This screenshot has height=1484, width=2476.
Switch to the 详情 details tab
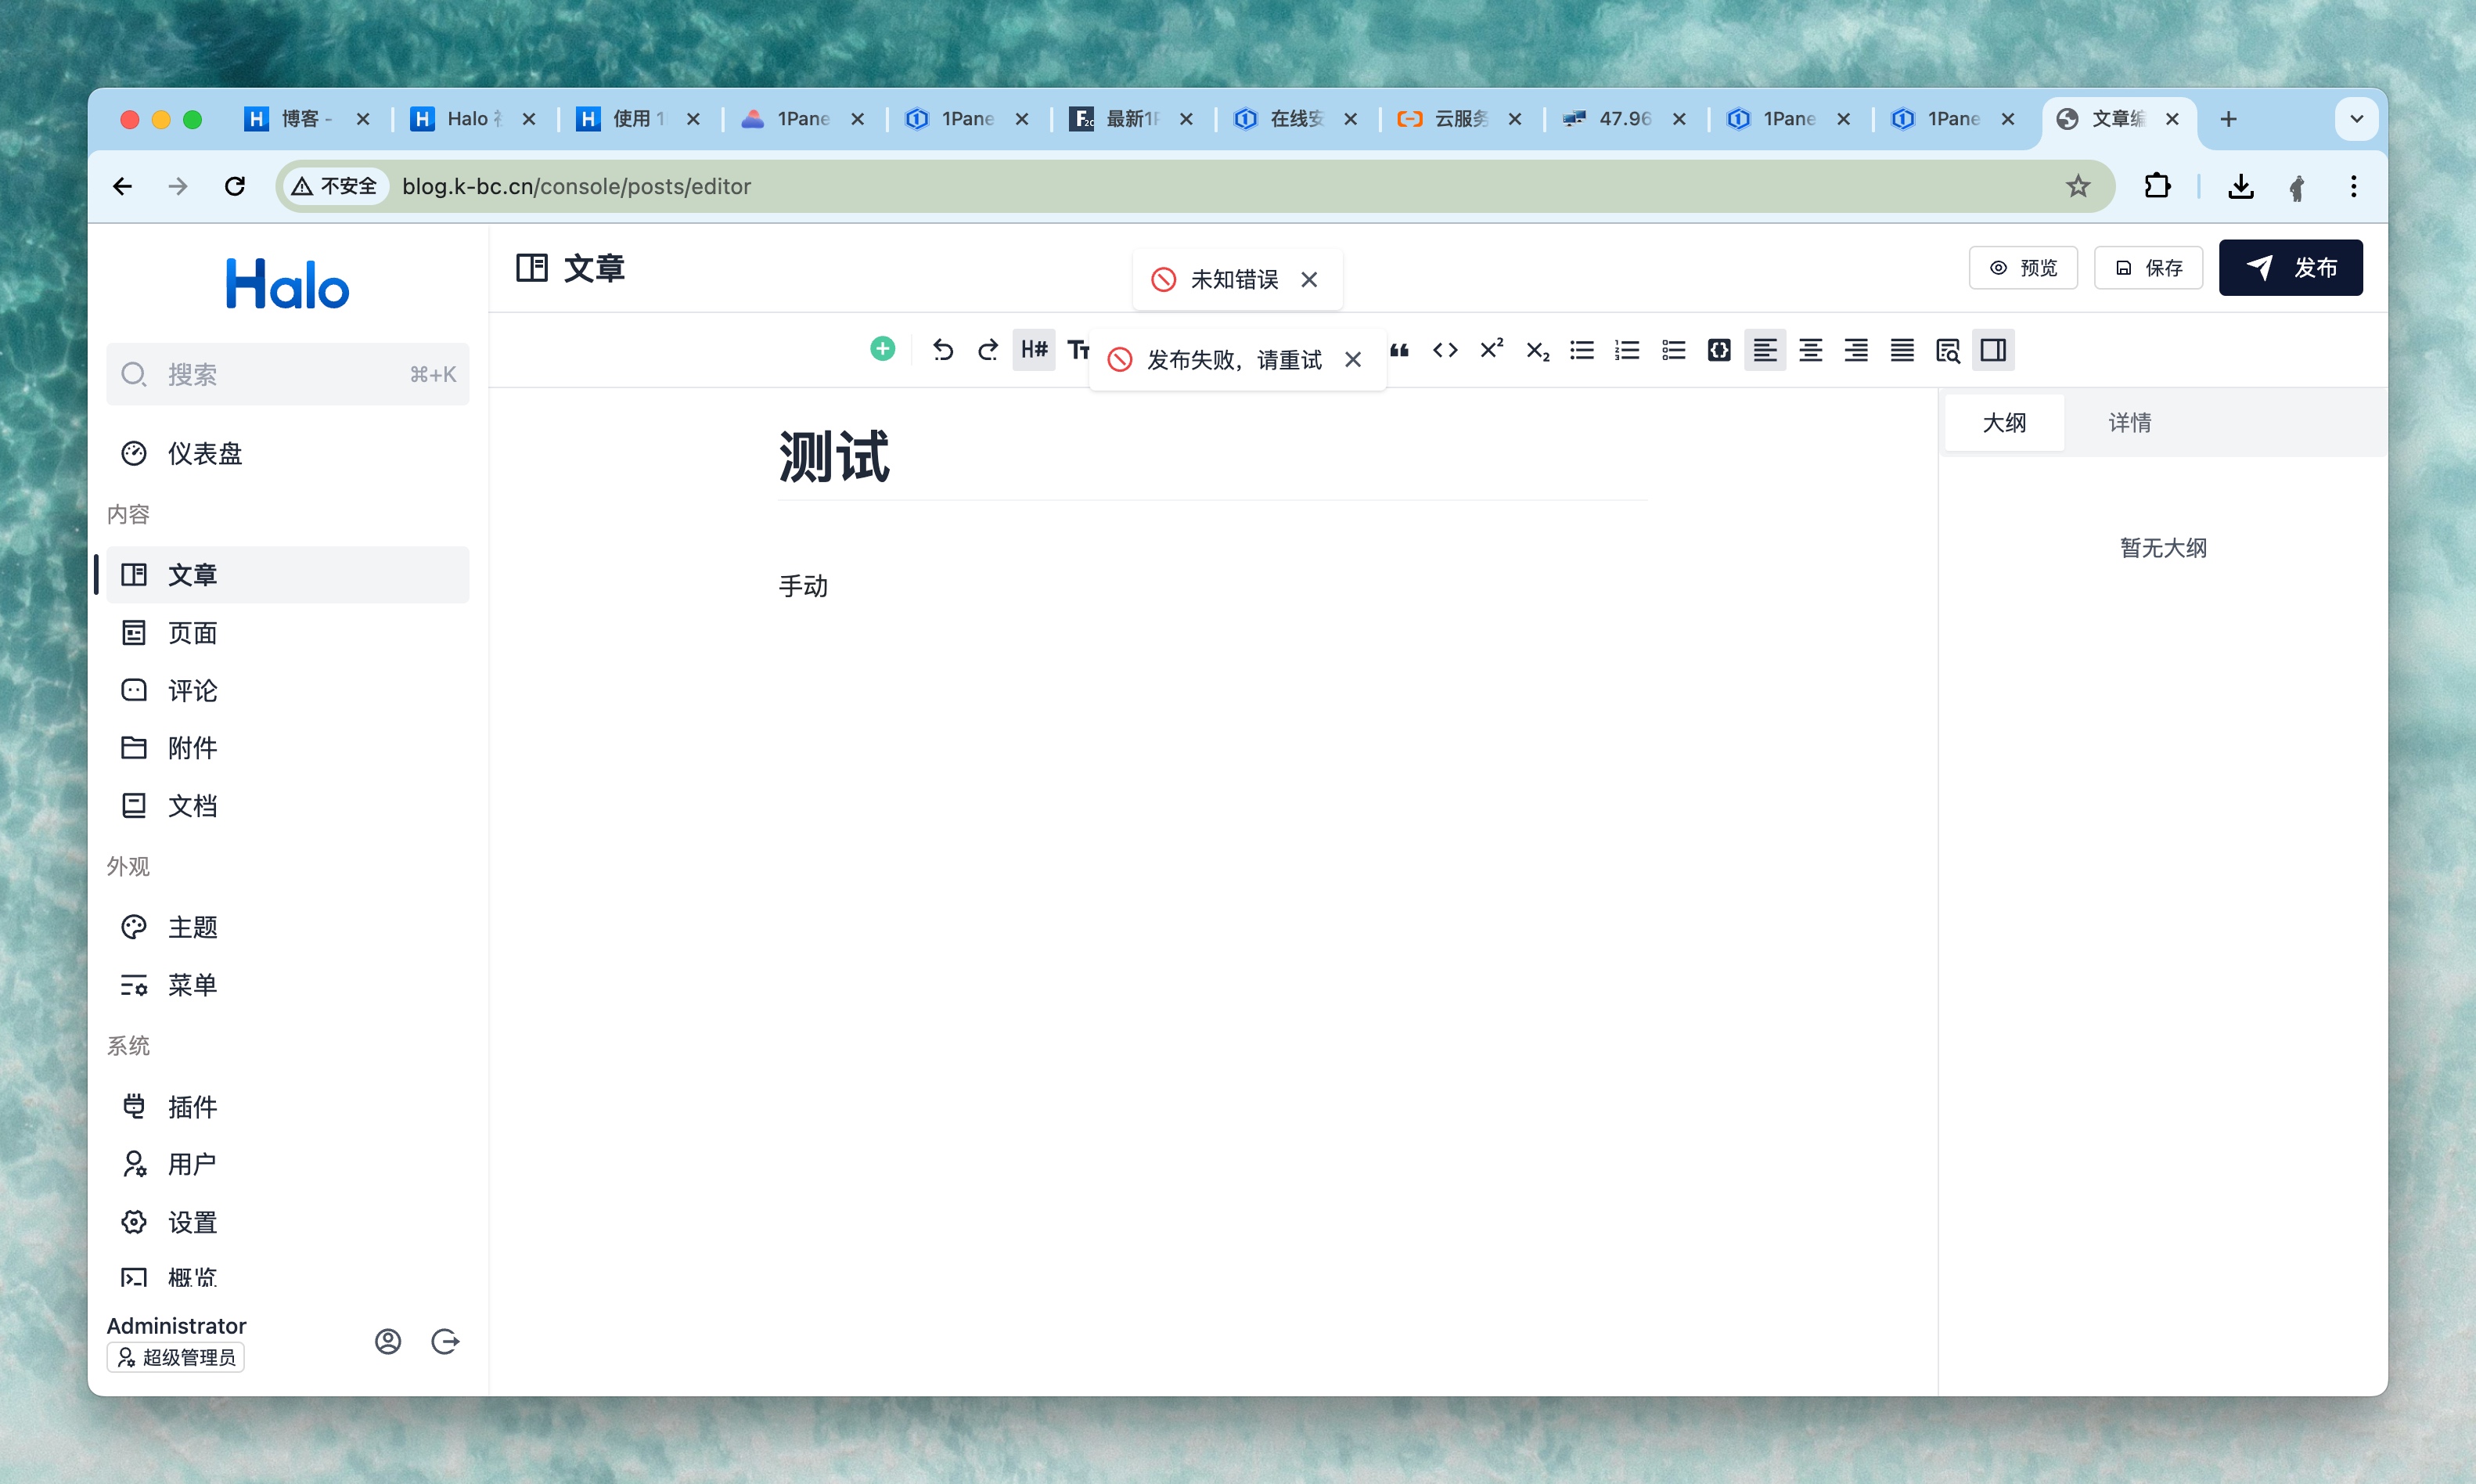pyautogui.click(x=2129, y=422)
